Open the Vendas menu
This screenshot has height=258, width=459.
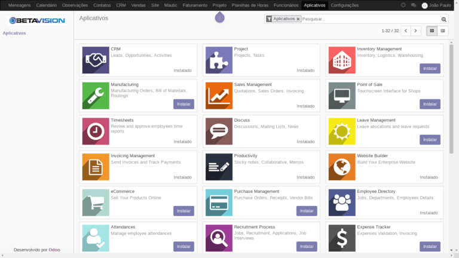pyautogui.click(x=139, y=5)
